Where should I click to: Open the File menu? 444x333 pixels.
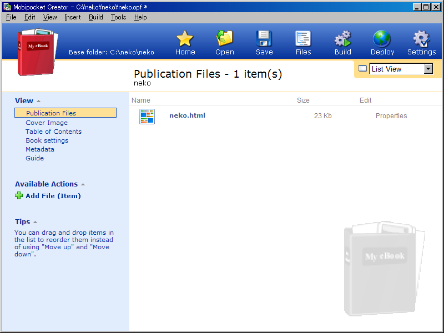11,17
